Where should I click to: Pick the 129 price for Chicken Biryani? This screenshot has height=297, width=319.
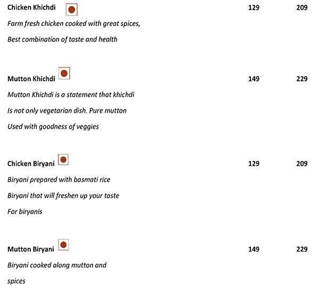click(x=254, y=164)
